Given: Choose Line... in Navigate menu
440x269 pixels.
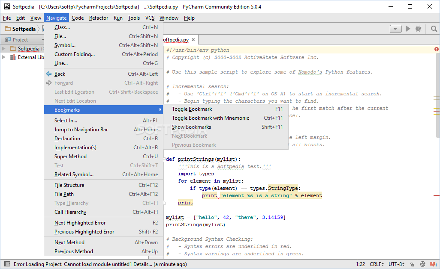Looking at the screenshot, I should [103, 63].
